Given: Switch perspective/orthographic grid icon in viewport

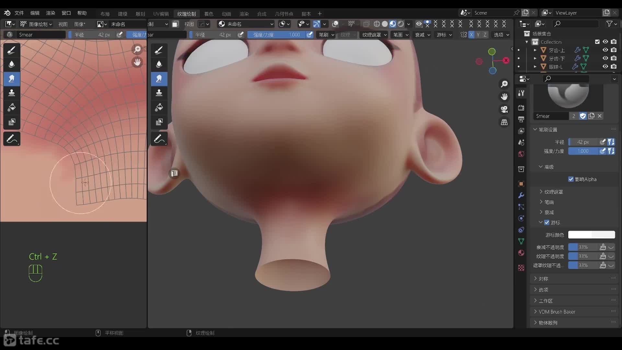Looking at the screenshot, I should tap(504, 122).
